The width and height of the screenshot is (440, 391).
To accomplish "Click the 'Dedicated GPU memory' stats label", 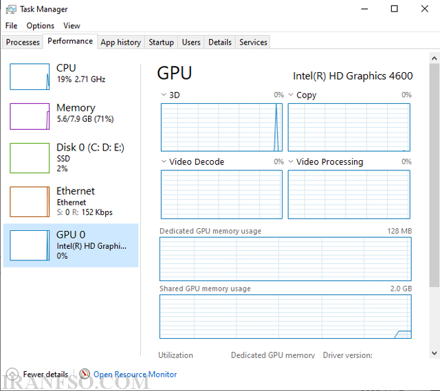I will coord(273,355).
